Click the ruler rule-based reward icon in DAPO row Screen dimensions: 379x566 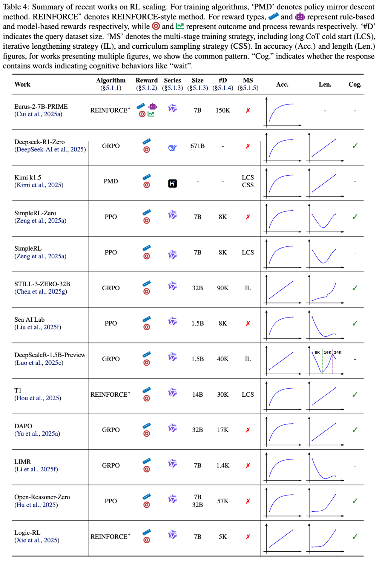click(147, 426)
